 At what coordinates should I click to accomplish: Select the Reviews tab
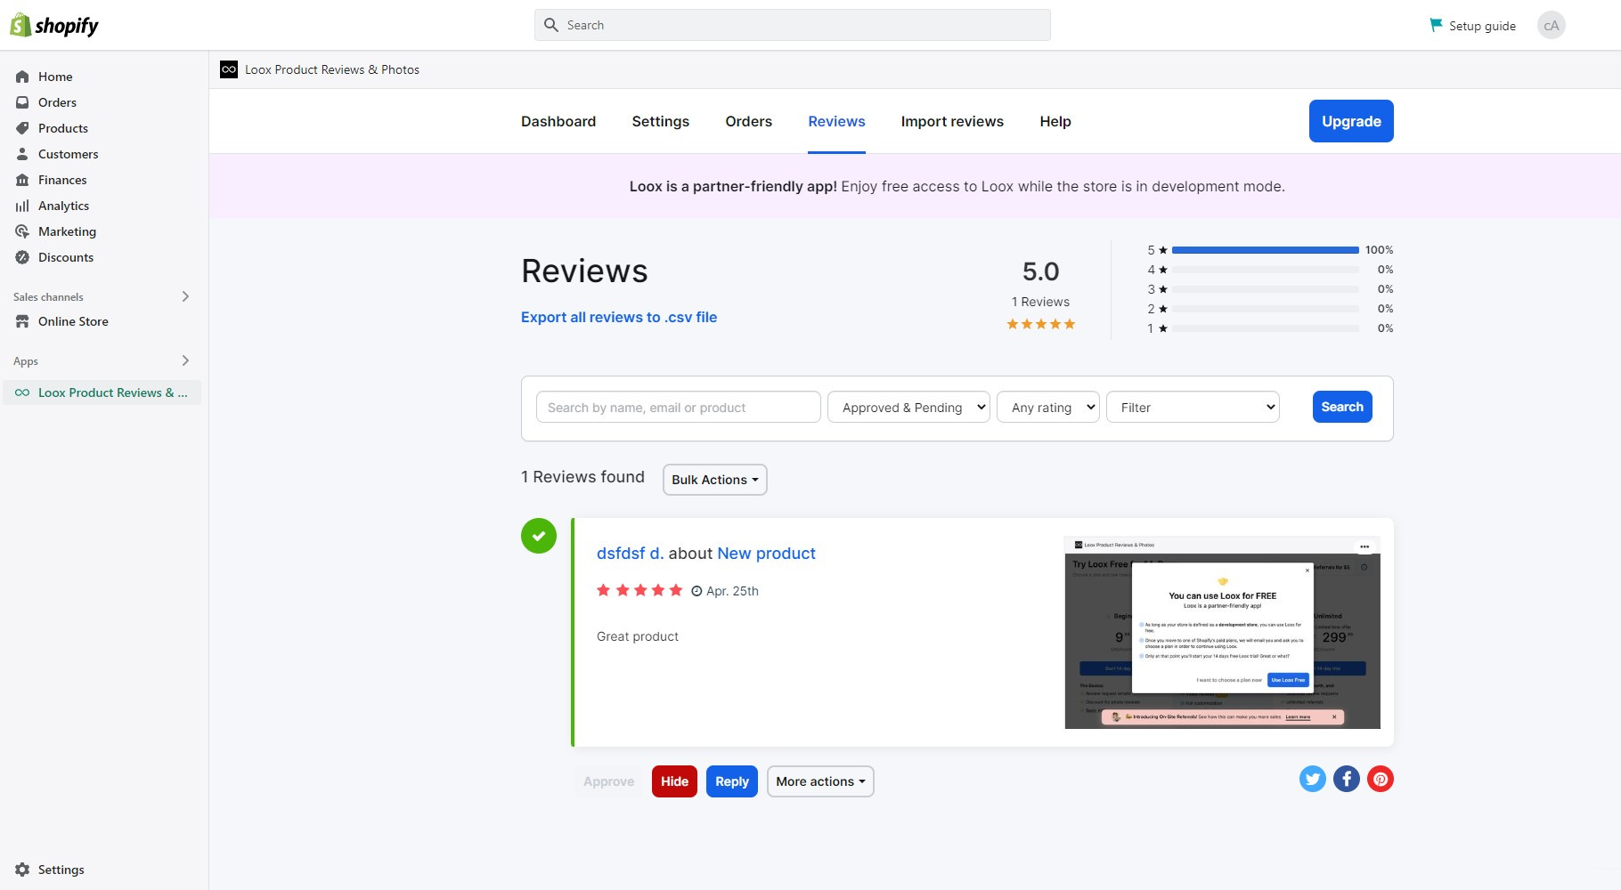(x=836, y=121)
